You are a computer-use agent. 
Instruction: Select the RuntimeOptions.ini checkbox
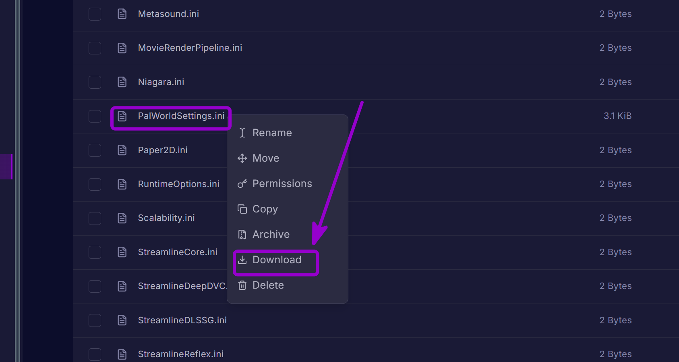95,184
